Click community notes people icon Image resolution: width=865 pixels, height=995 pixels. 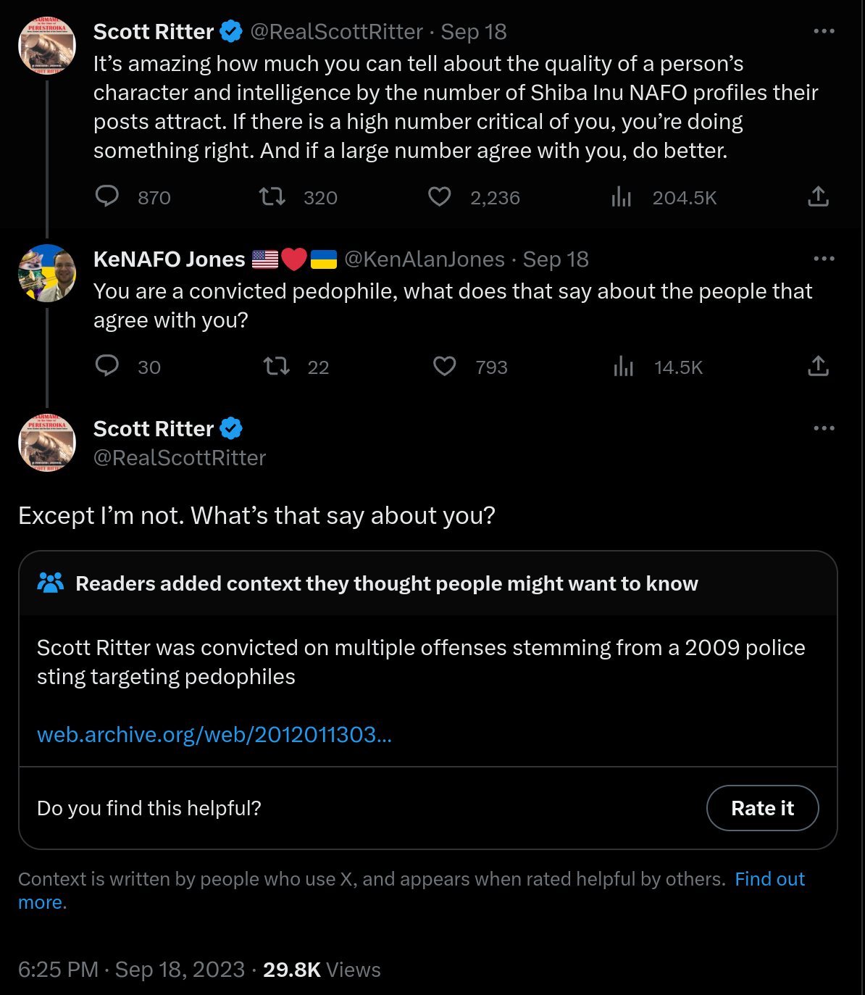tap(51, 583)
